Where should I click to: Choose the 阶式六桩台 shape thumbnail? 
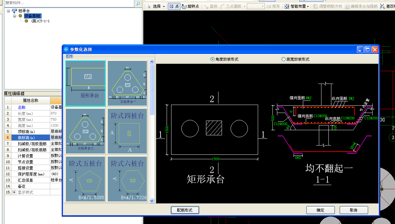(x=127, y=179)
